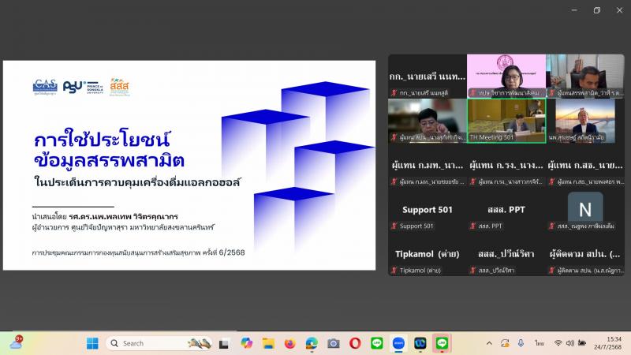Open Microsoft Edge from the taskbar

(x=312, y=343)
